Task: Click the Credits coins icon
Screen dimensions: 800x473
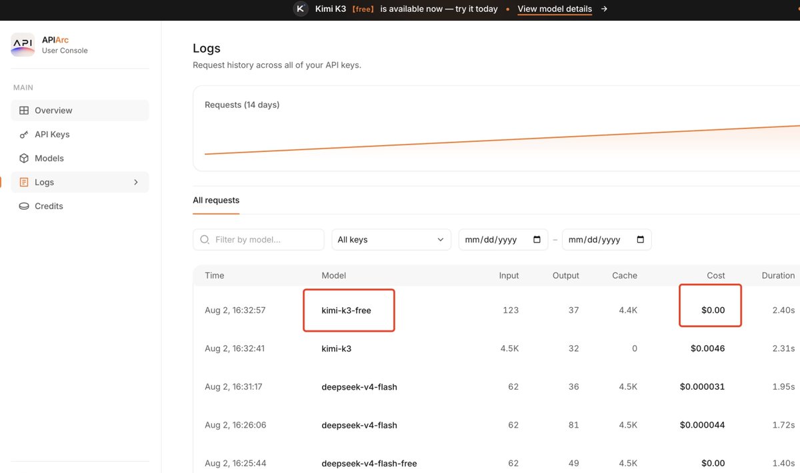Action: [x=24, y=207]
